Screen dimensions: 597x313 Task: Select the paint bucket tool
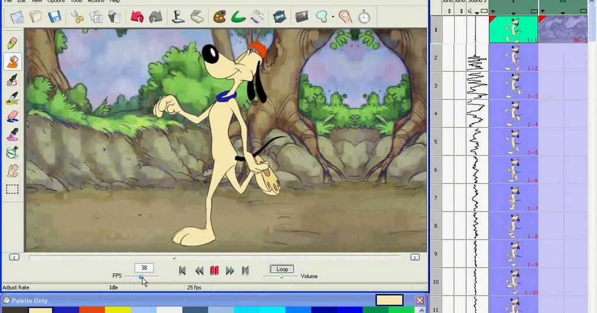click(12, 153)
